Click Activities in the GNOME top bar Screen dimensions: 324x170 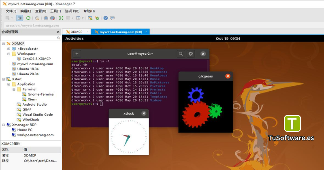75,38
